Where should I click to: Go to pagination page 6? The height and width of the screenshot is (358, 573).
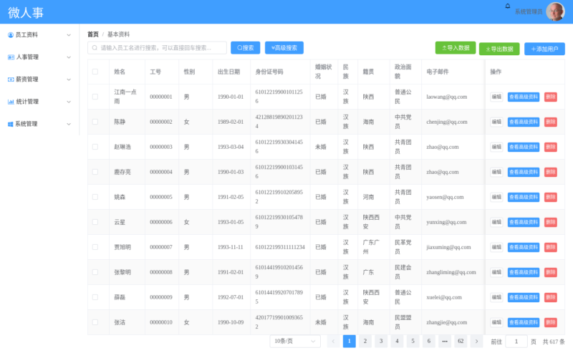tap(428, 342)
